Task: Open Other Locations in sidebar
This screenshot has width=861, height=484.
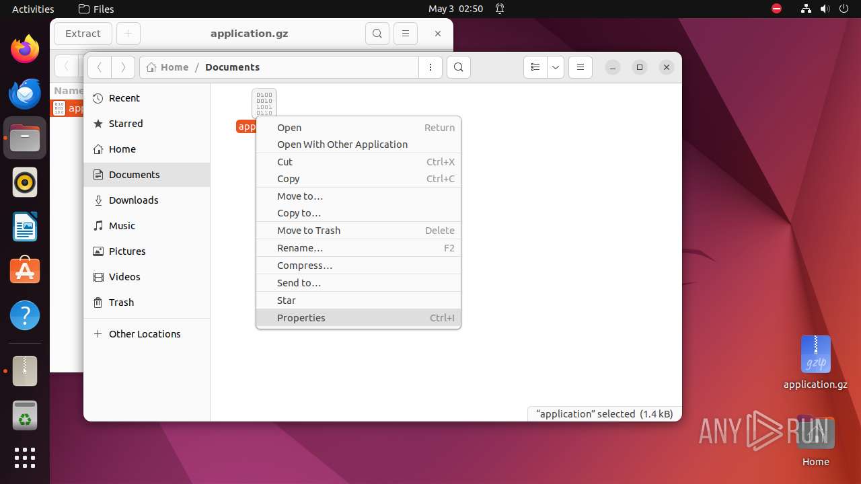Action: (x=147, y=334)
